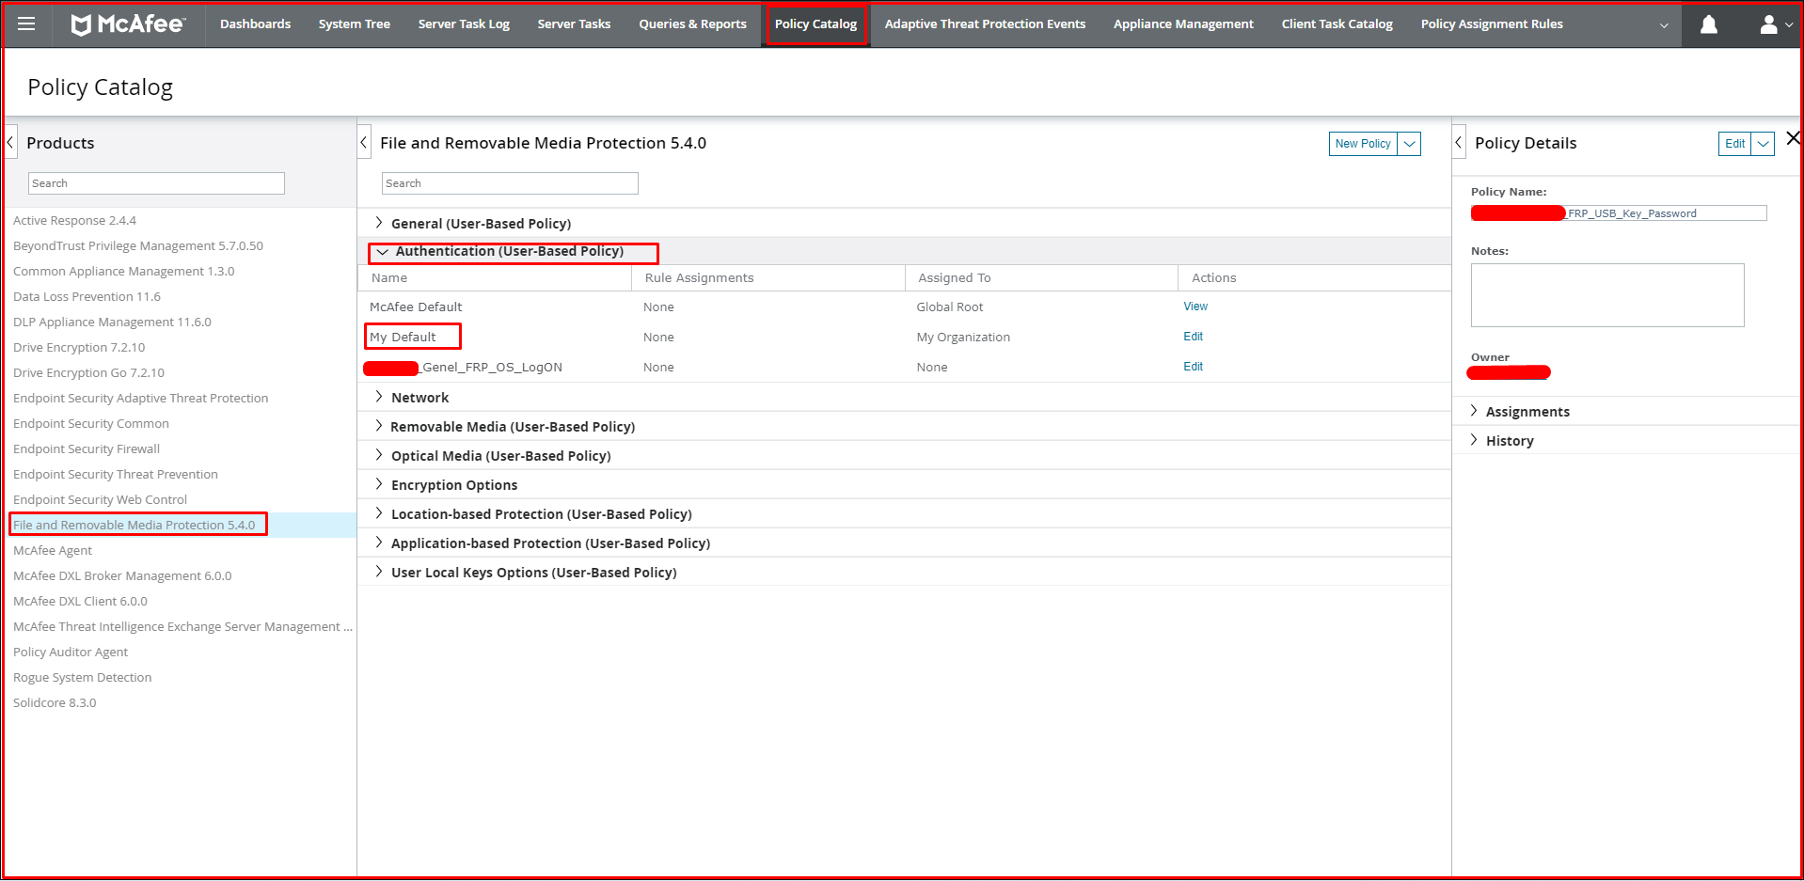Switch to Server Tasks tab
Screen dimensions: 1804x881
pyautogui.click(x=574, y=24)
